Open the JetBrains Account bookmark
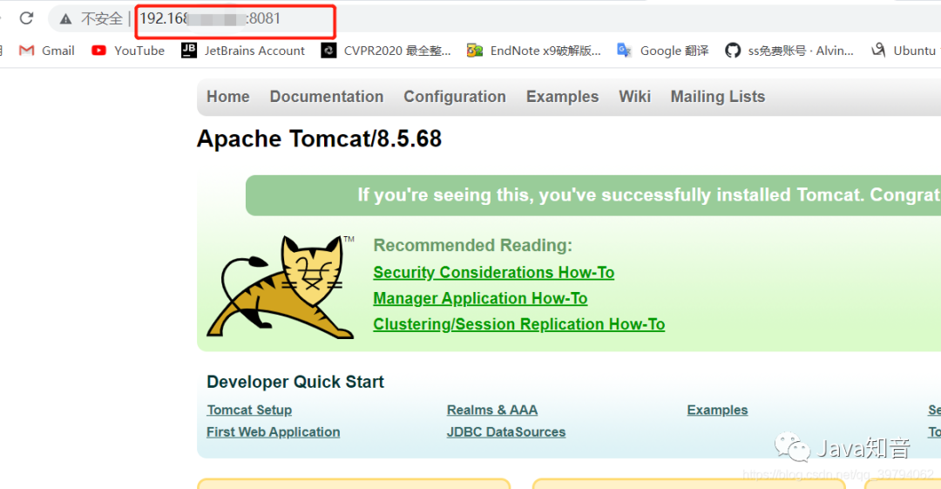The height and width of the screenshot is (489, 941). point(243,51)
